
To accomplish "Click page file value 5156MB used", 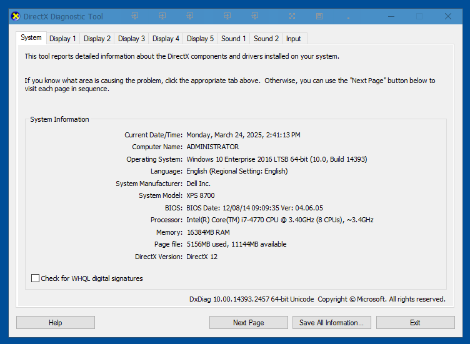I will pos(236,244).
